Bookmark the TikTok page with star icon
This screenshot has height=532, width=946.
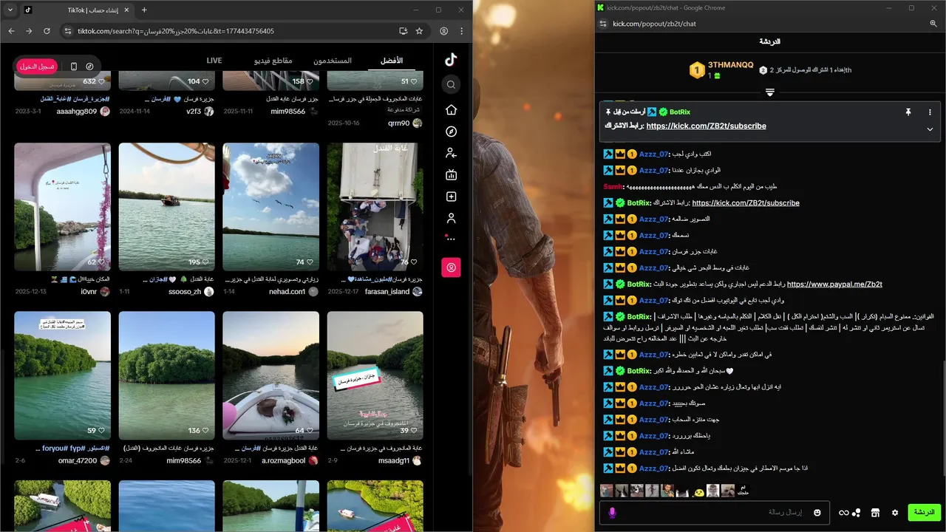pyautogui.click(x=419, y=31)
